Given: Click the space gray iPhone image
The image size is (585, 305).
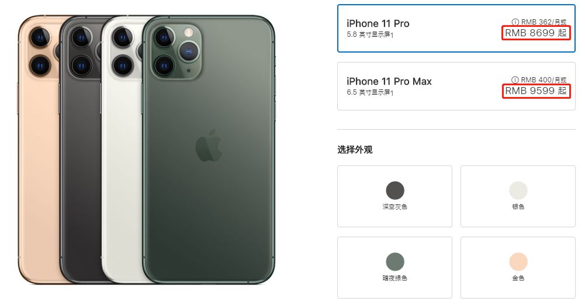Looking at the screenshot, I should pyautogui.click(x=80, y=149).
